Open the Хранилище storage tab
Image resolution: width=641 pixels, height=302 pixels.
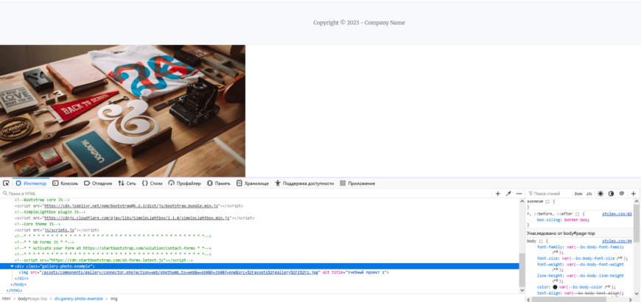[253, 183]
